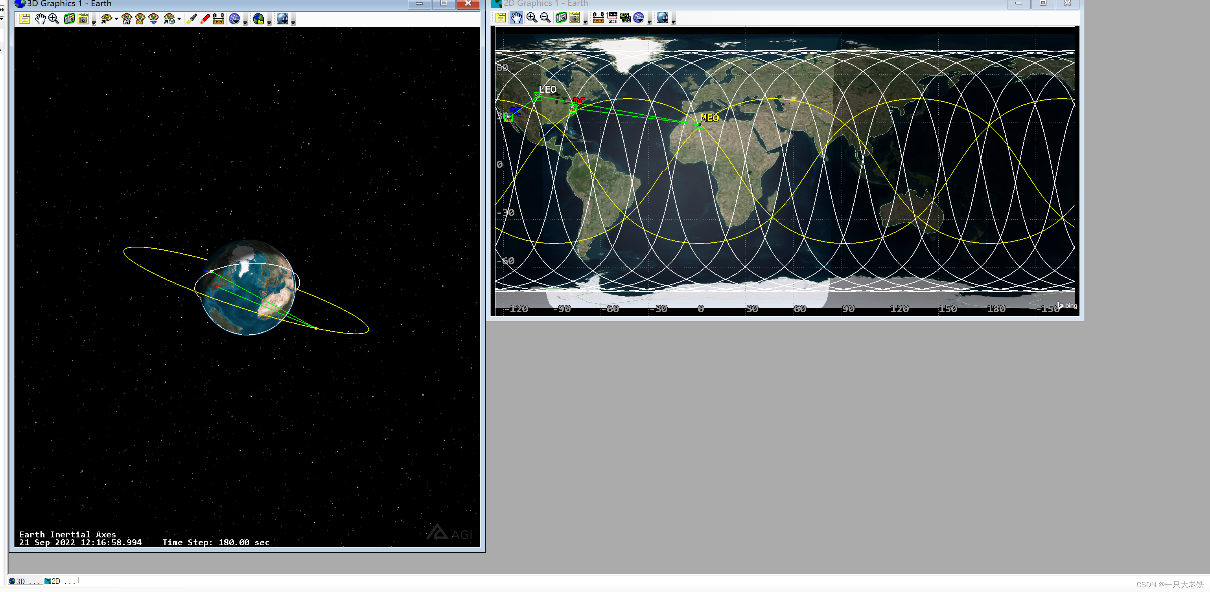Image resolution: width=1210 pixels, height=592 pixels.
Task: Click the MEO satellite label on map
Action: coord(709,118)
